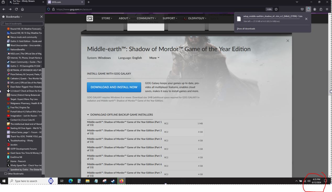
Task: Open the OLDFATGUY account dropdown
Action: pyautogui.click(x=195, y=18)
